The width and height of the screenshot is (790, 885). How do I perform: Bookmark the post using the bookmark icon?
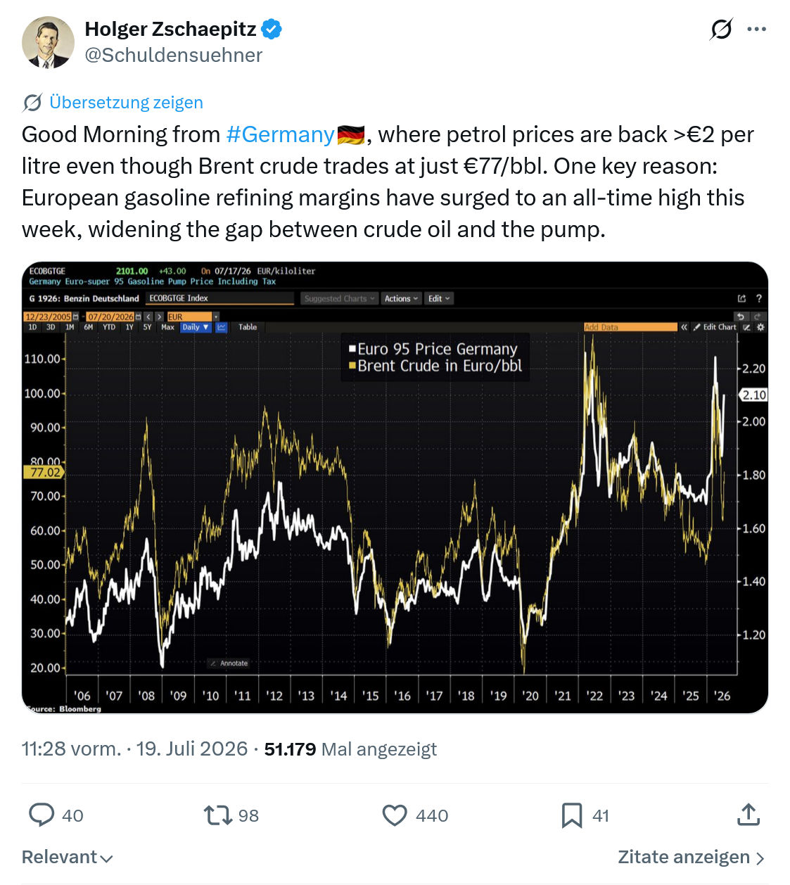point(571,815)
